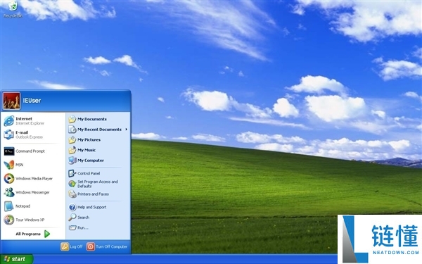422x264 pixels.
Task: Click the Windows Messenger icon
Action: [x=9, y=192]
